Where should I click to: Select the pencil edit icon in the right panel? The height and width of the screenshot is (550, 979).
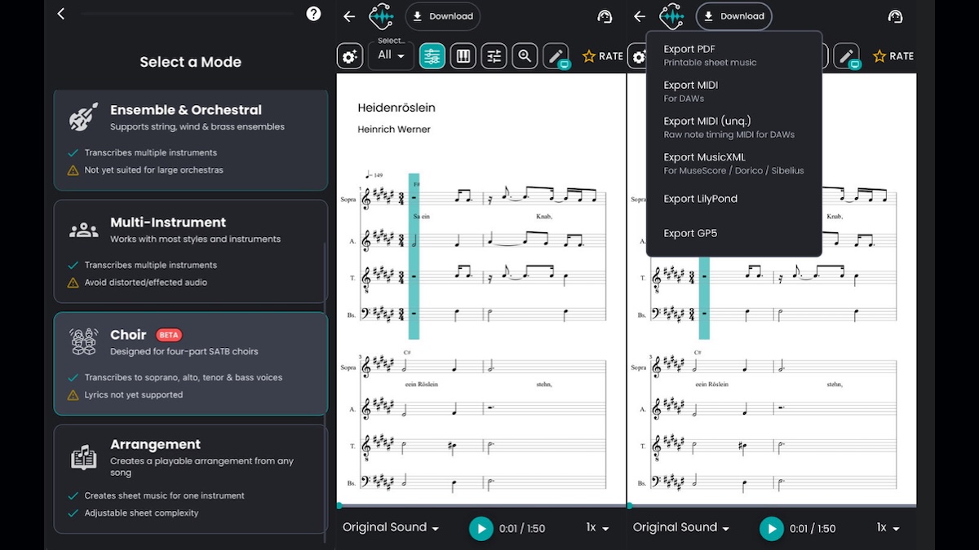(x=847, y=56)
